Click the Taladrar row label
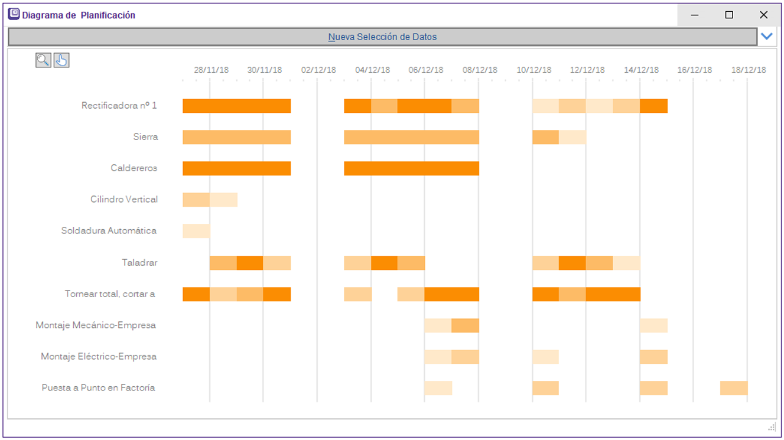 pos(139,262)
